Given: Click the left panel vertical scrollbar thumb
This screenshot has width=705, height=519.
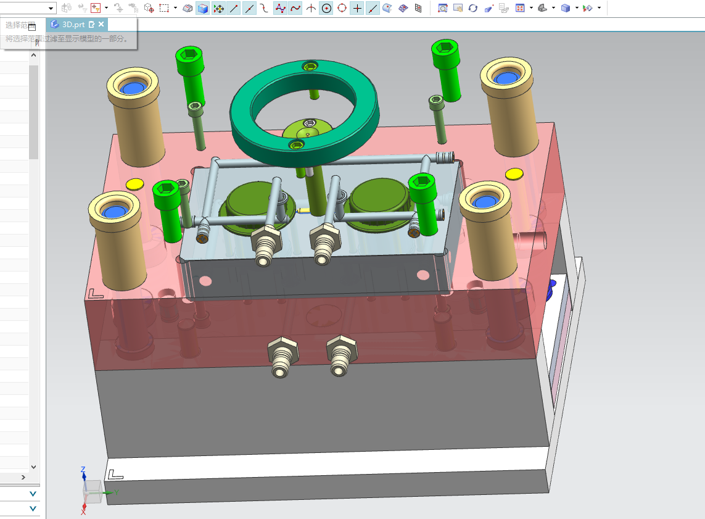Looking at the screenshot, I should click(34, 112).
